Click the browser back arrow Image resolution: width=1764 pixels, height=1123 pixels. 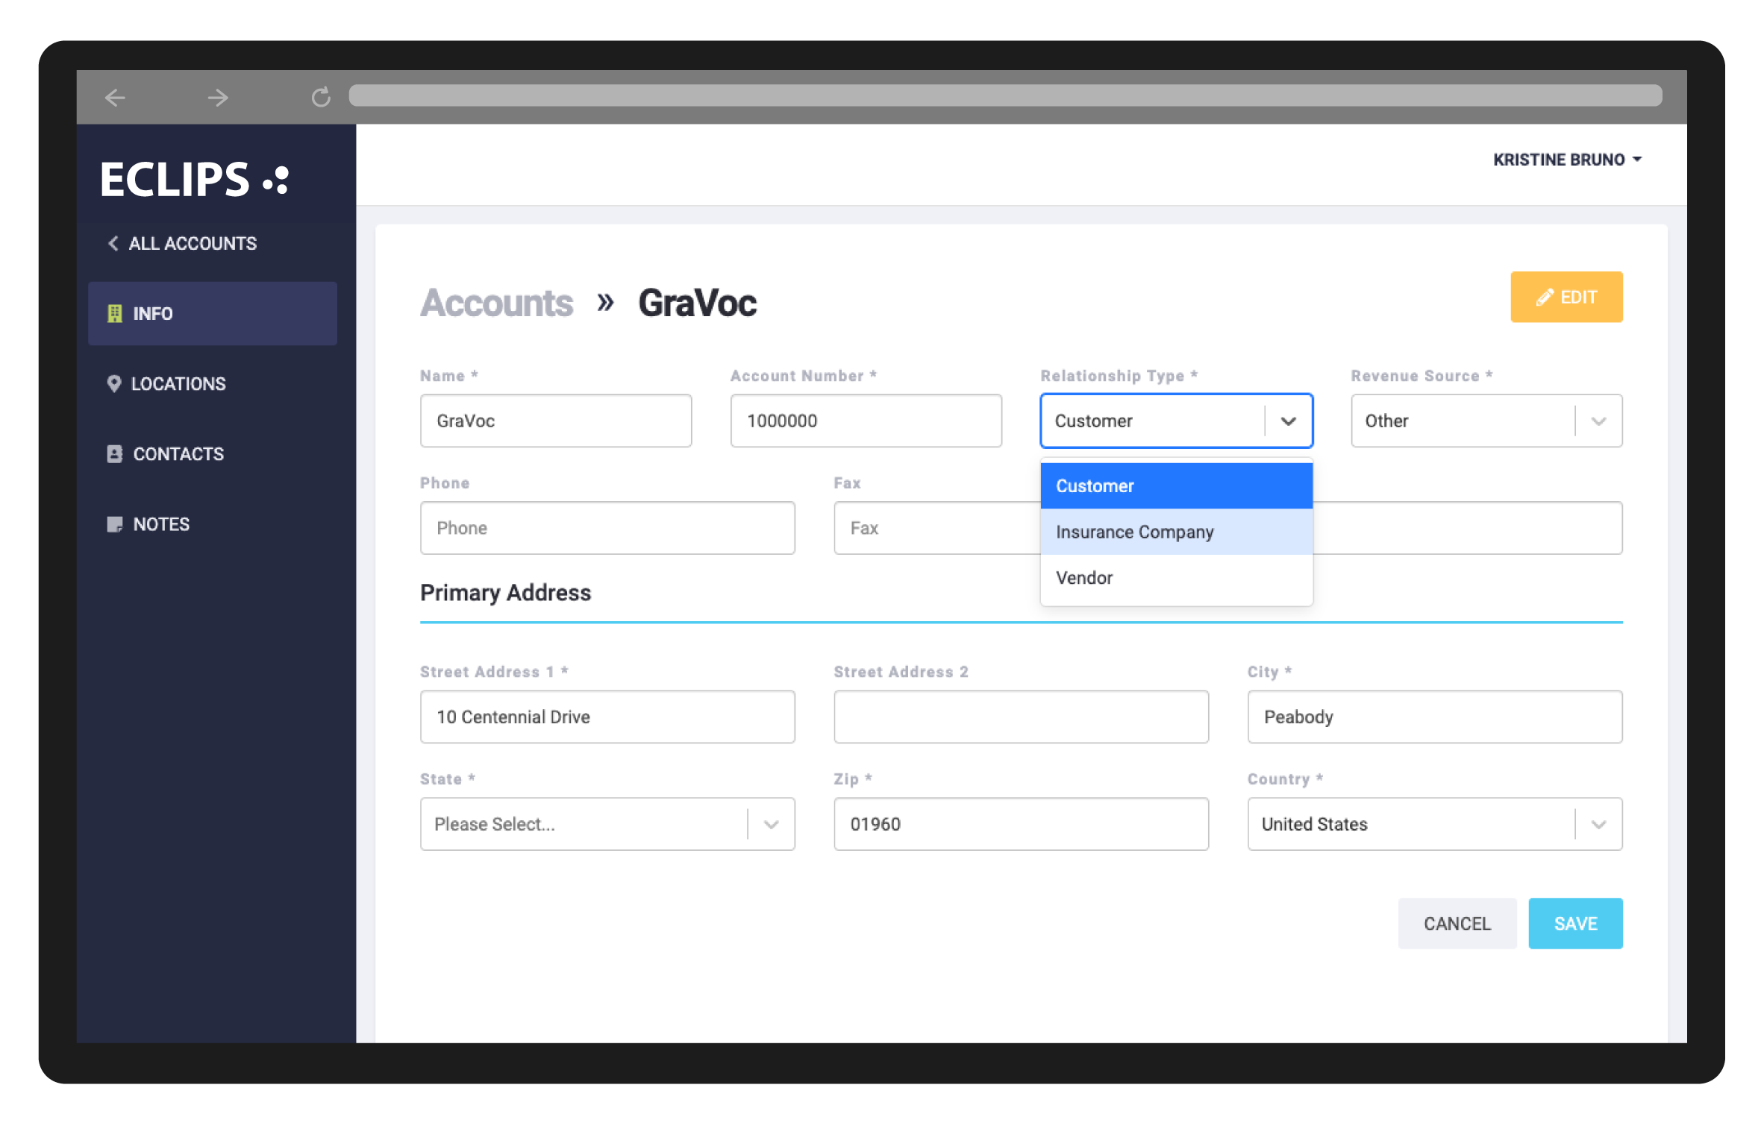pyautogui.click(x=115, y=97)
